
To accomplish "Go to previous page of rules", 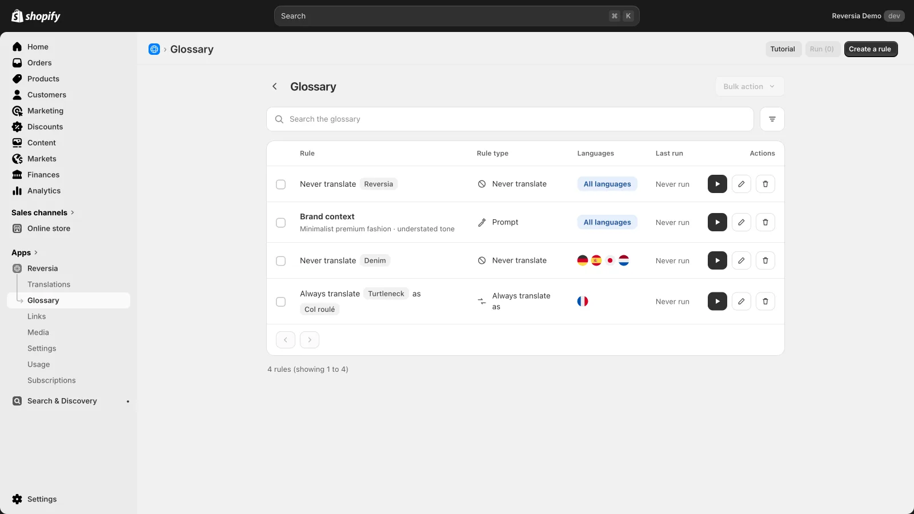I will click(x=286, y=340).
